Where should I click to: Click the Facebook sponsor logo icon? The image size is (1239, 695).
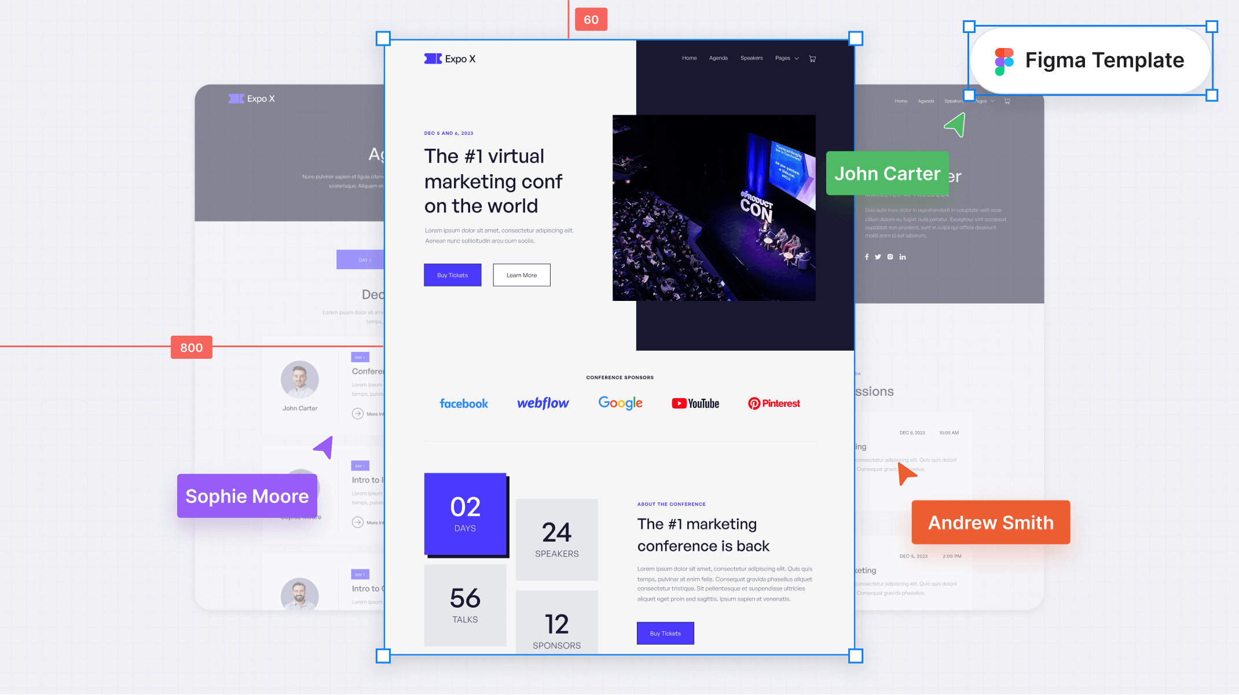coord(464,403)
